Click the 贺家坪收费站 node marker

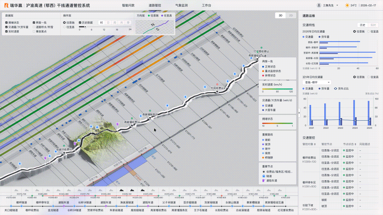(64, 153)
